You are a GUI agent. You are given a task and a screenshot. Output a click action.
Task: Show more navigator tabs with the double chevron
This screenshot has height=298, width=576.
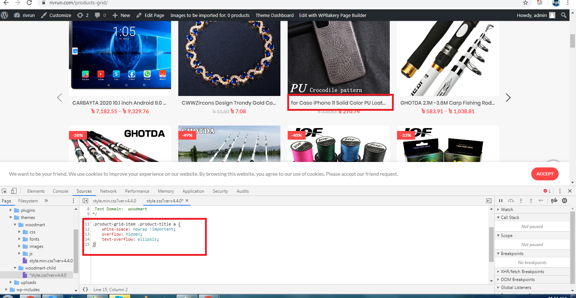point(46,201)
